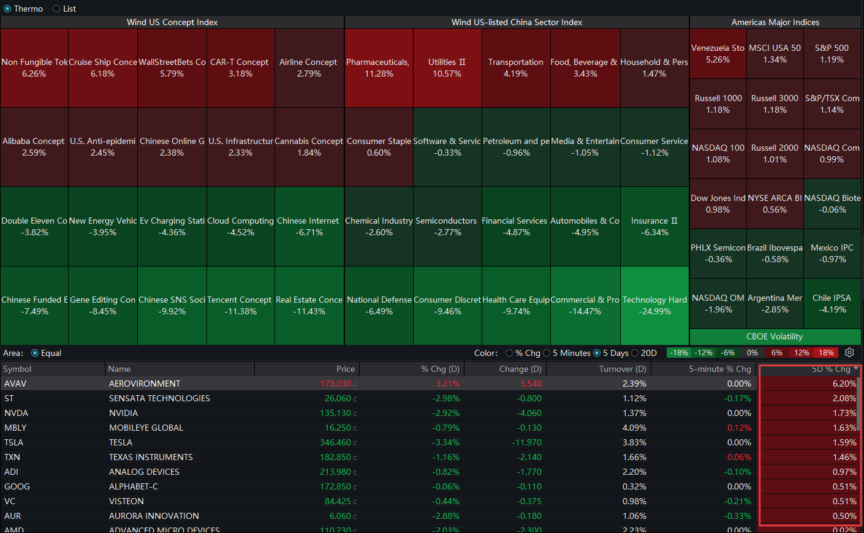Select Equal area radio button
Viewport: 864px width, 533px height.
pos(35,353)
